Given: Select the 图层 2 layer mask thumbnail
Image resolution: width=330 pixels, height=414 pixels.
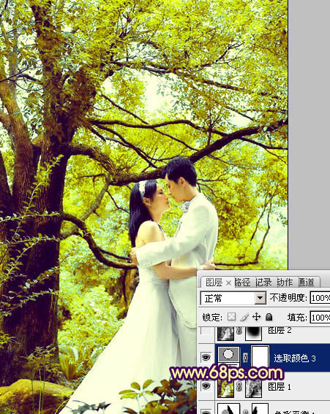Looking at the screenshot, I should click(x=253, y=333).
